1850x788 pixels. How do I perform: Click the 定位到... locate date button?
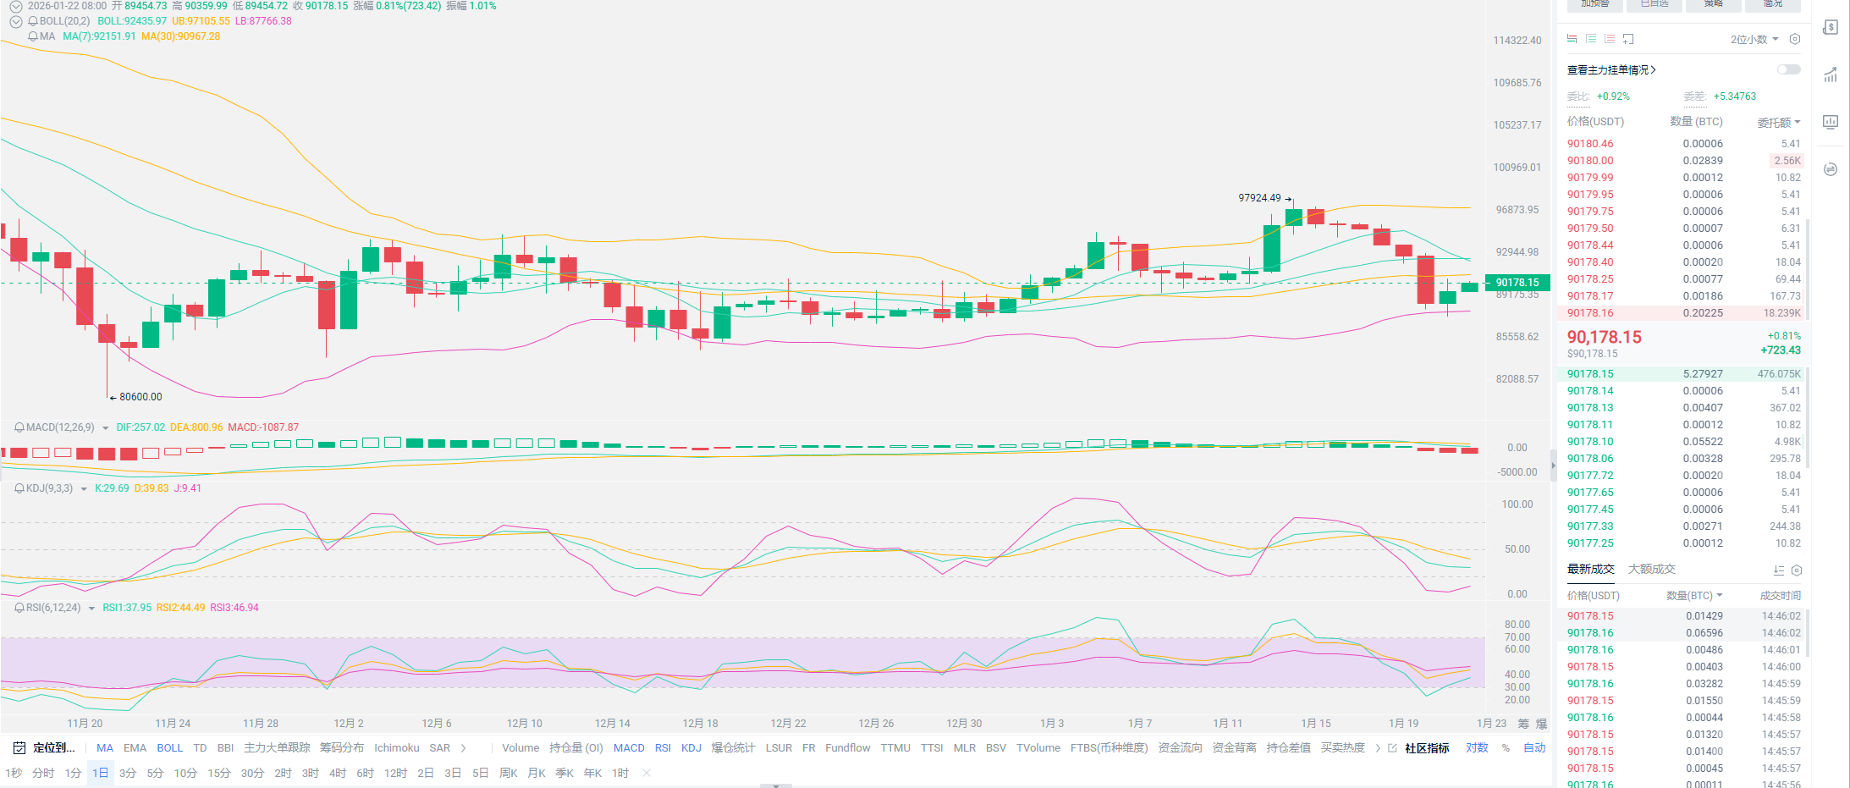coord(45,747)
